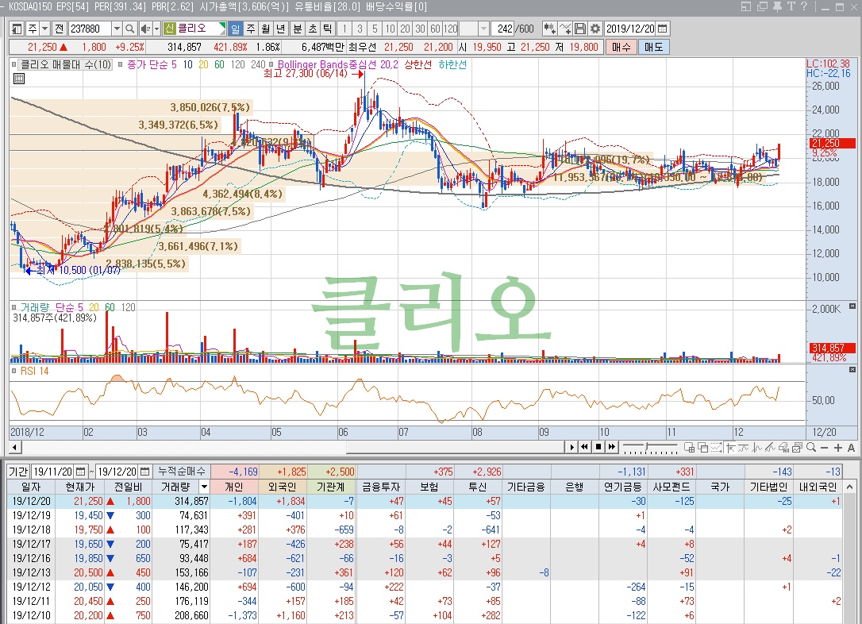Save the chart settings with floppy icon

click(x=579, y=29)
